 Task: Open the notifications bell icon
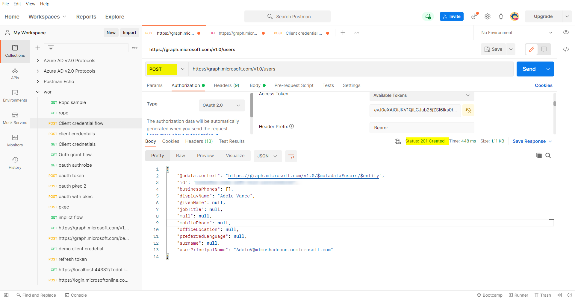click(x=501, y=16)
